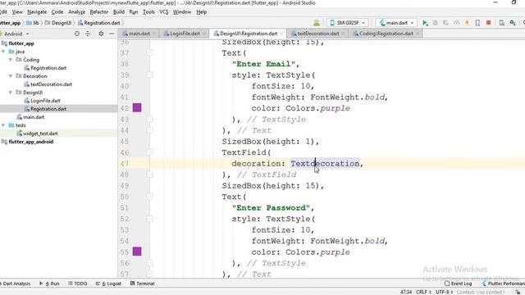Toggle code fold marker at line 46
Image resolution: width=525 pixels, height=295 pixels.
tap(149, 152)
